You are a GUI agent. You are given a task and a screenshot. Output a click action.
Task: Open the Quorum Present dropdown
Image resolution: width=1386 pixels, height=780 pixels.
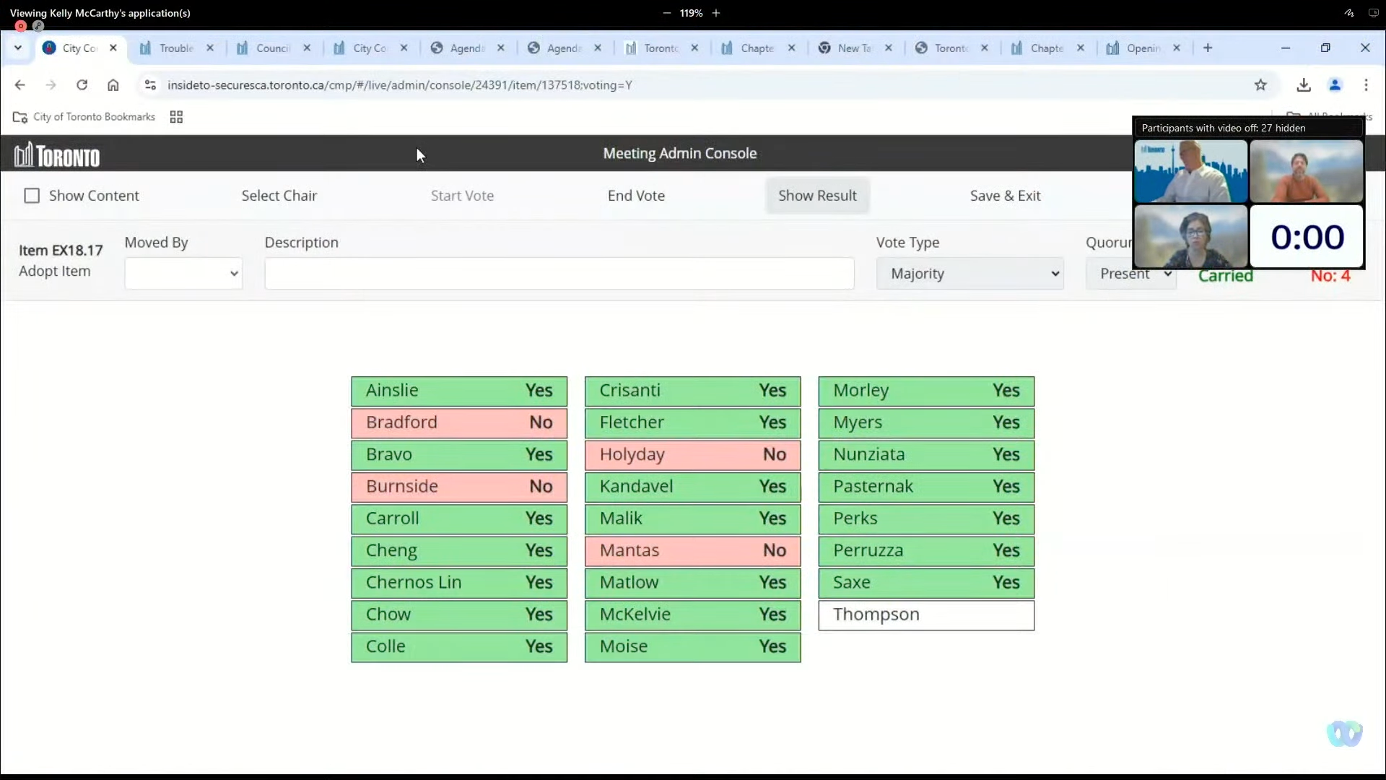click(x=1130, y=274)
